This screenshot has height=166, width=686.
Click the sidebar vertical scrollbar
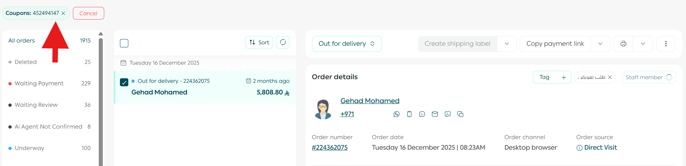coord(101,102)
